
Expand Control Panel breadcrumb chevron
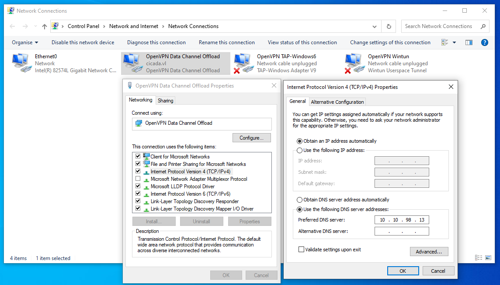[x=104, y=27]
